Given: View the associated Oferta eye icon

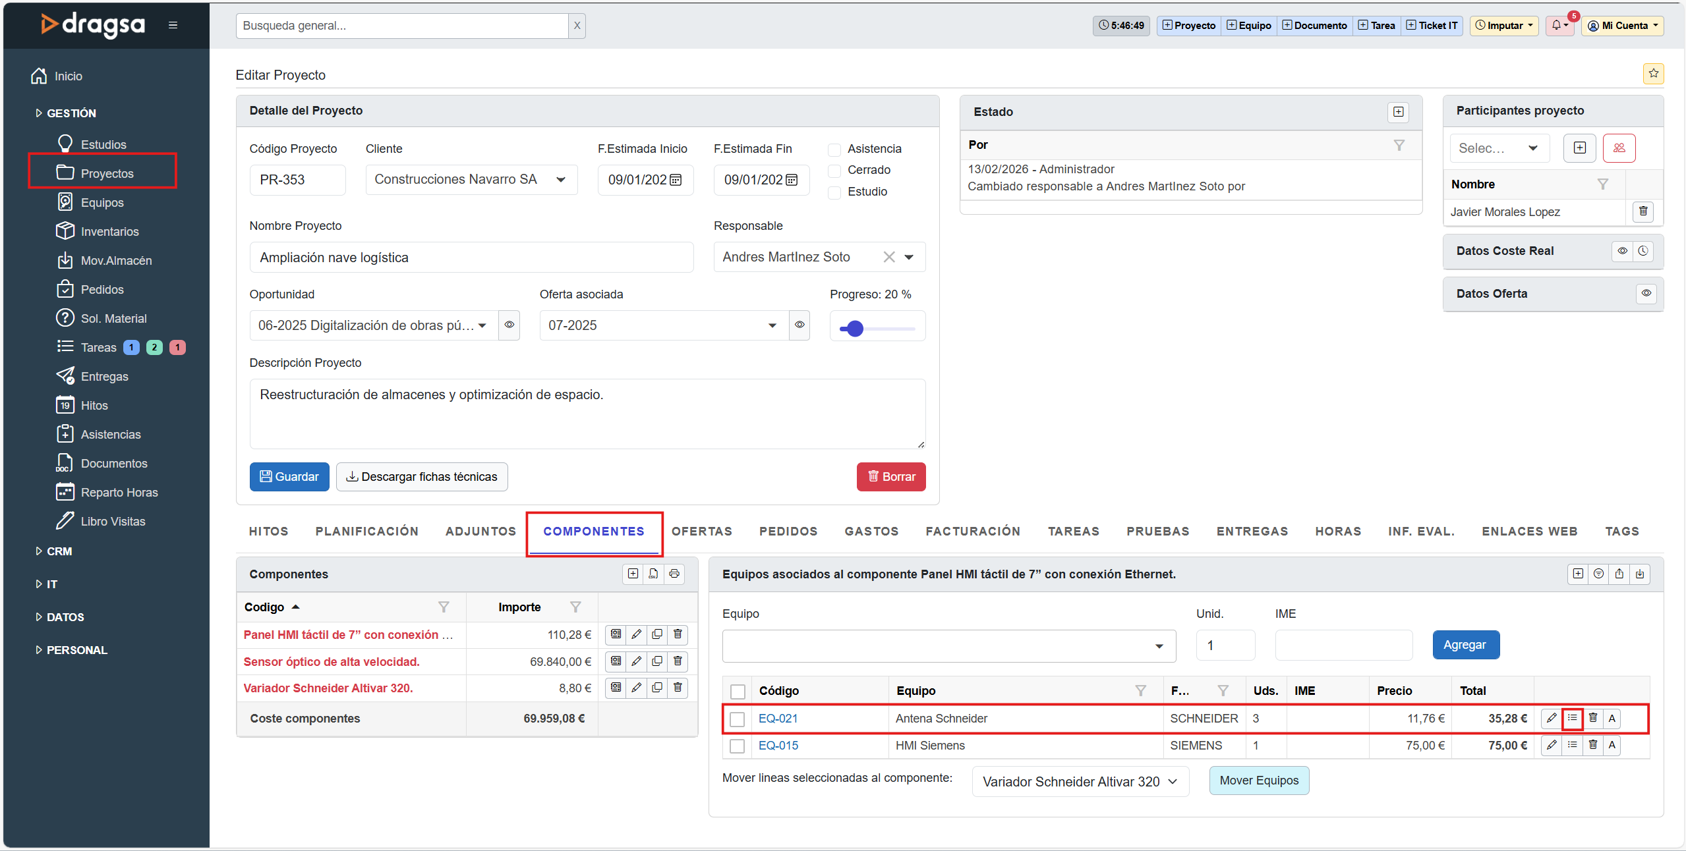Looking at the screenshot, I should tap(799, 325).
